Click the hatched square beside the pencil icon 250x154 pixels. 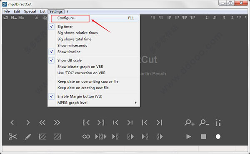(42, 137)
